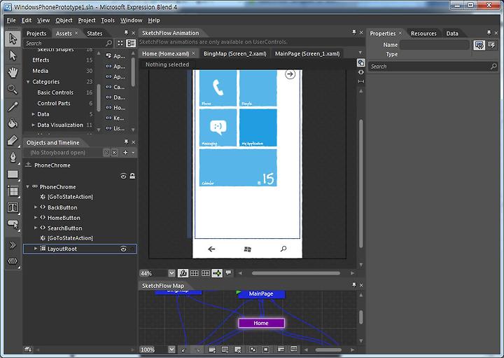Select the Direct Selection tool
This screenshot has width=504, height=358.
[x=13, y=55]
